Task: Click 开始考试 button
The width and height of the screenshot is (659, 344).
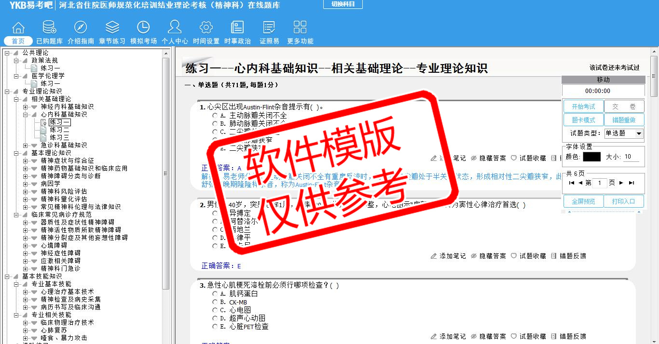Action: coord(583,106)
